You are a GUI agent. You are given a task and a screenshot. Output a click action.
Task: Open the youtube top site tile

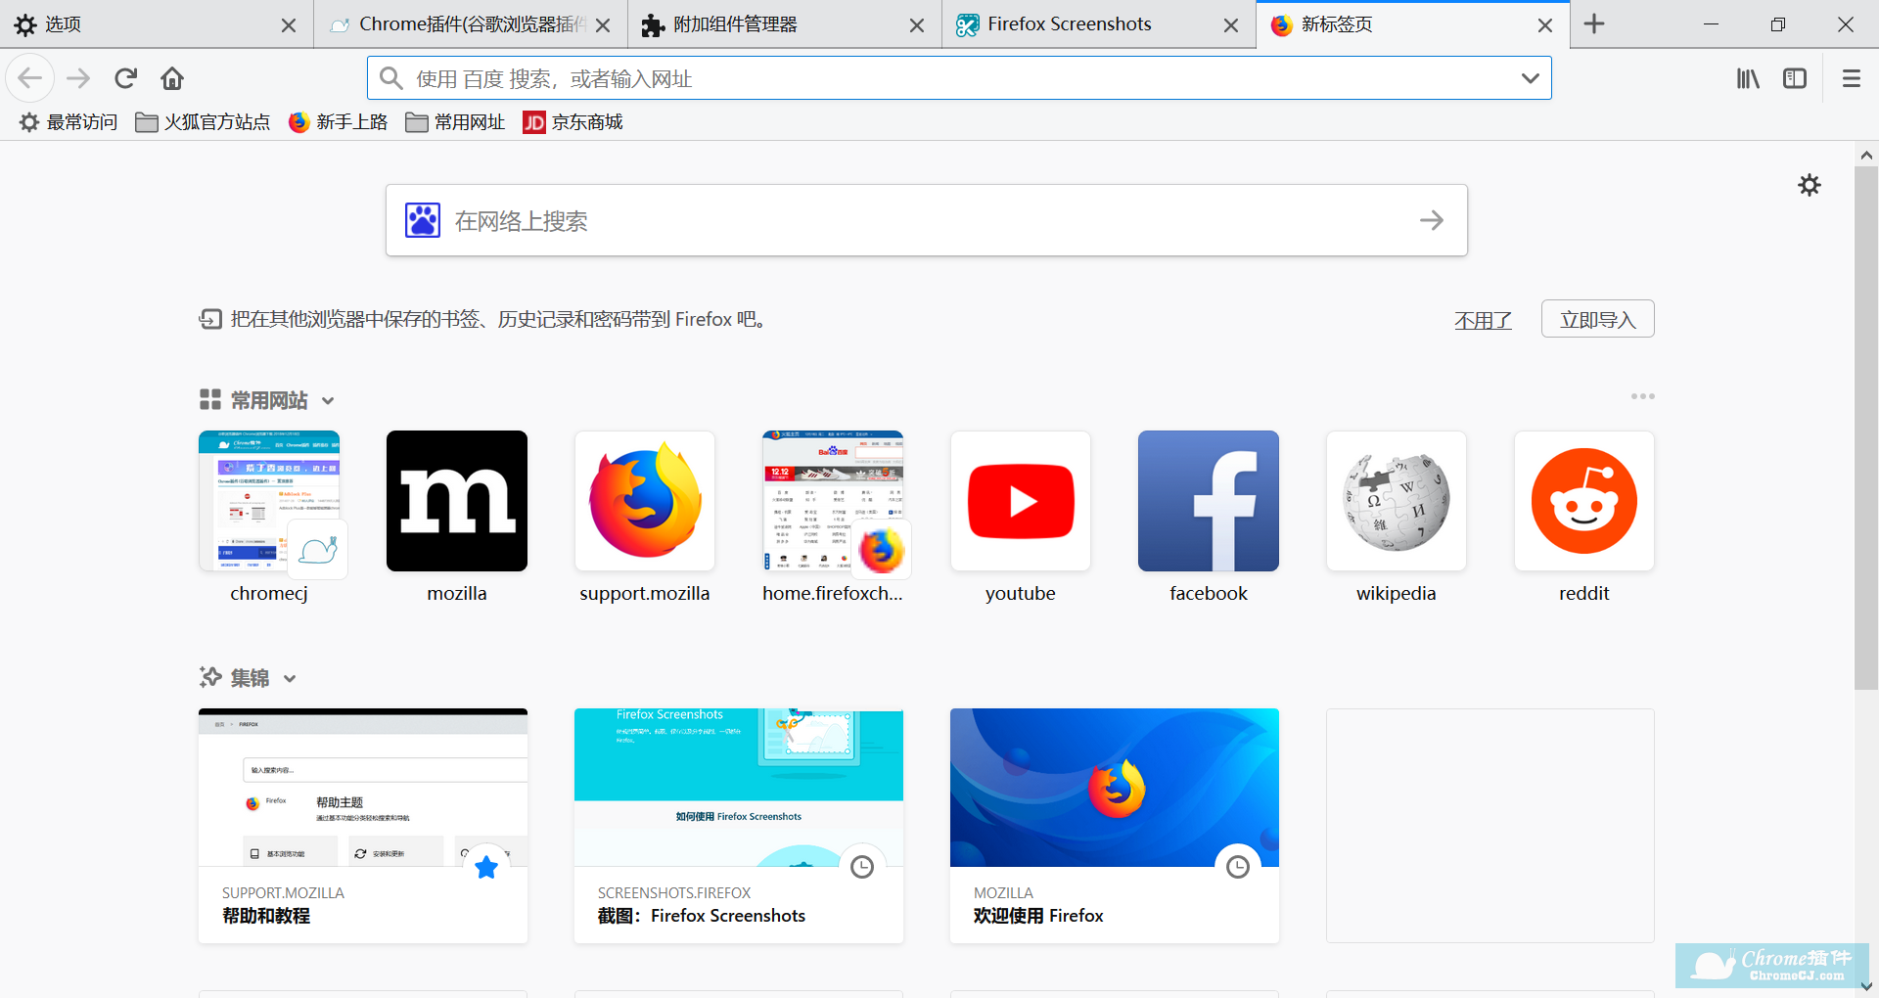coord(1021,501)
